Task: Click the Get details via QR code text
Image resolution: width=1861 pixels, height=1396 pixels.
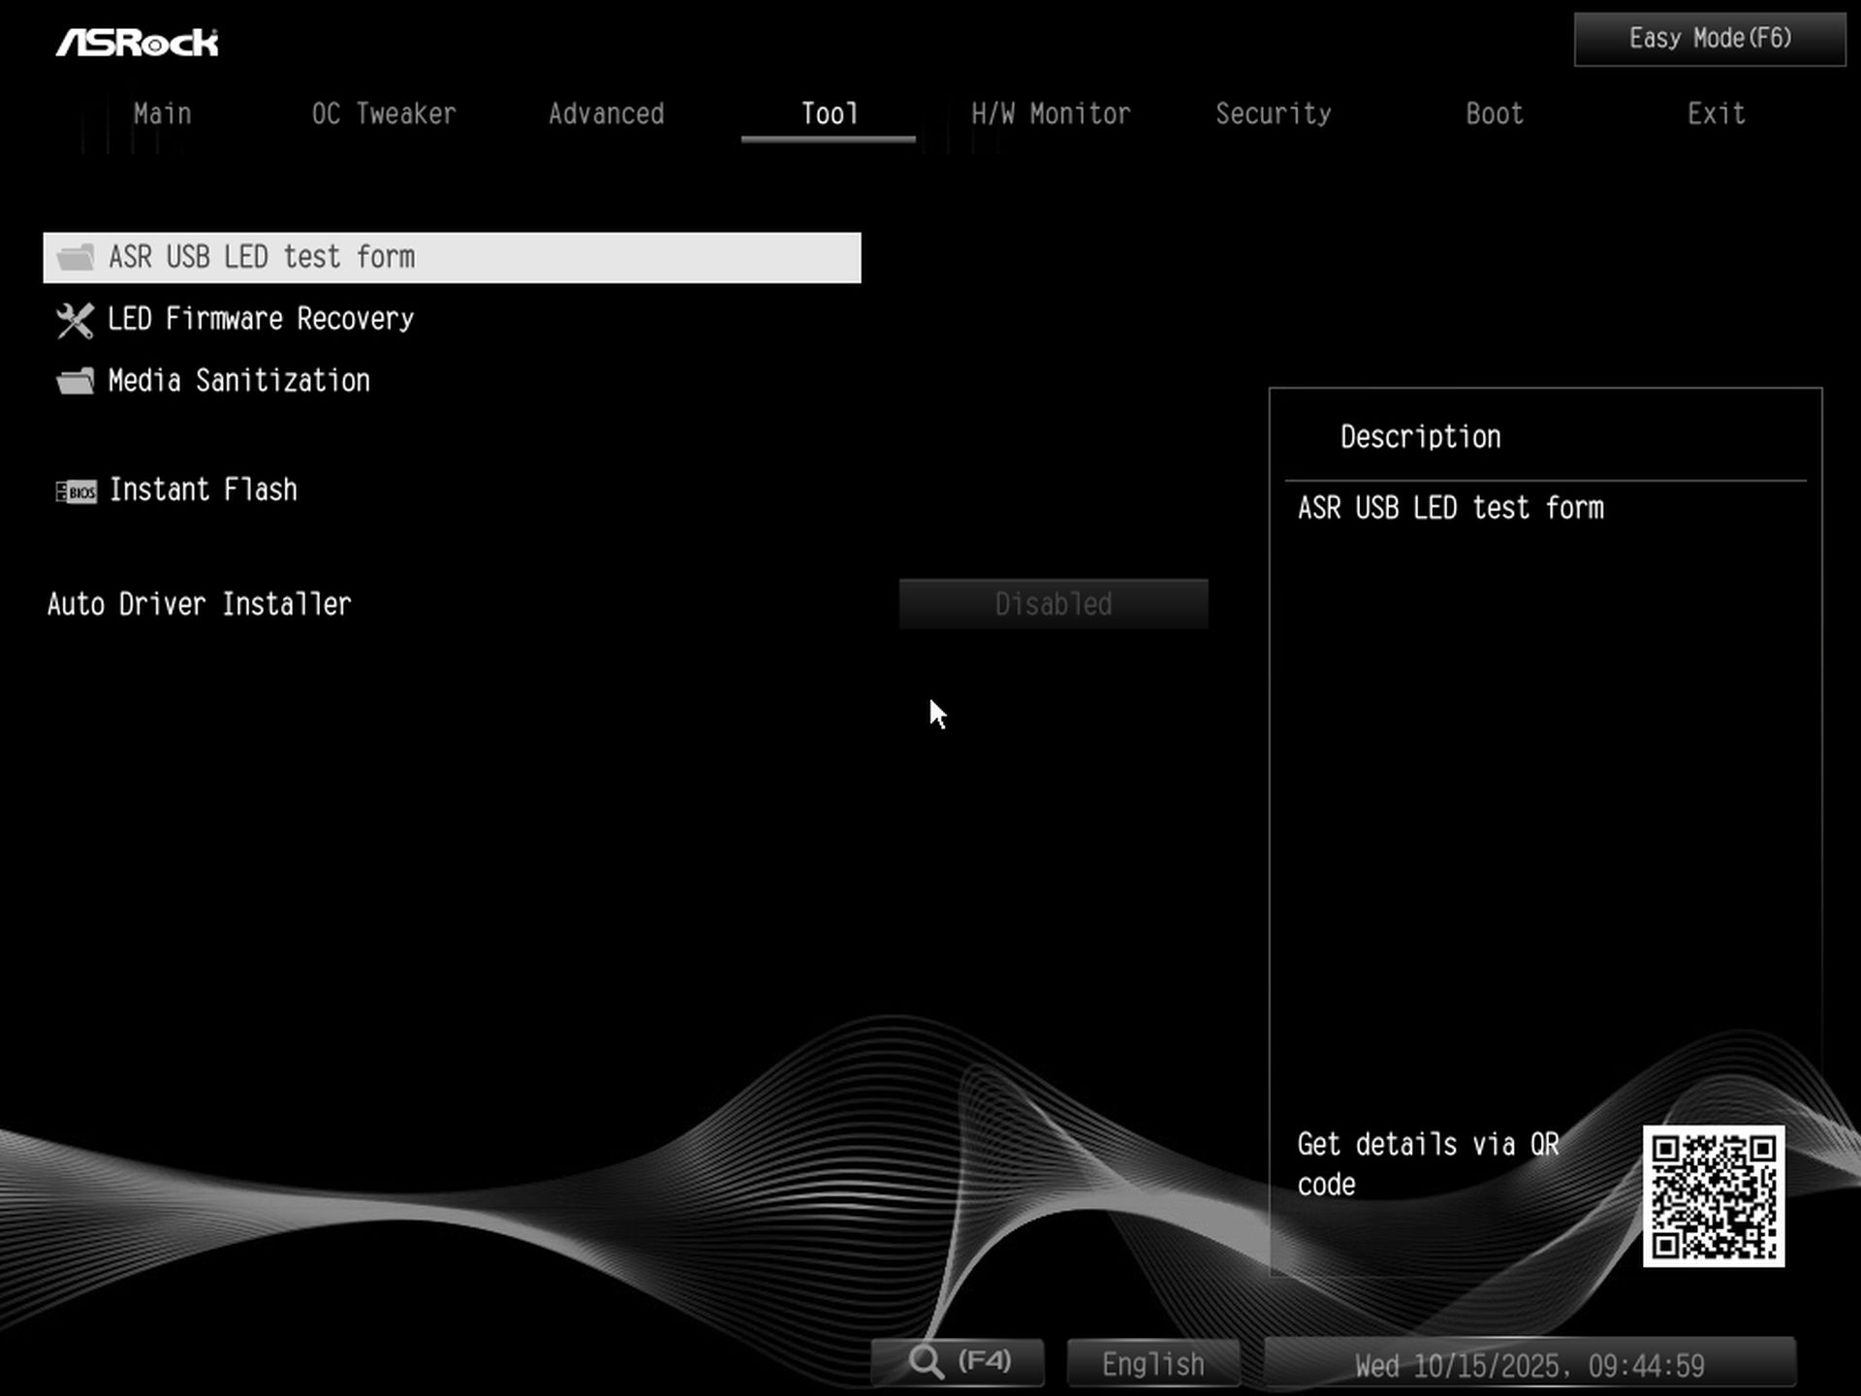Action: [1428, 1163]
